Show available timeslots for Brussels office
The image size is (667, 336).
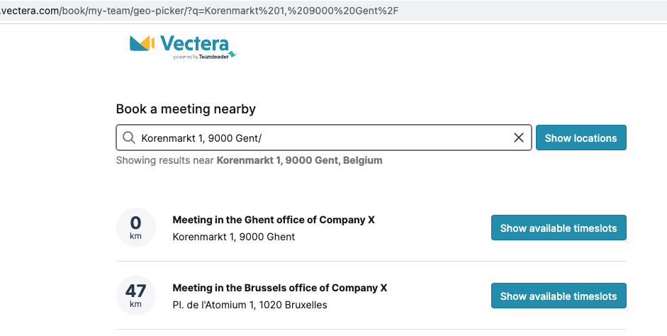(559, 296)
